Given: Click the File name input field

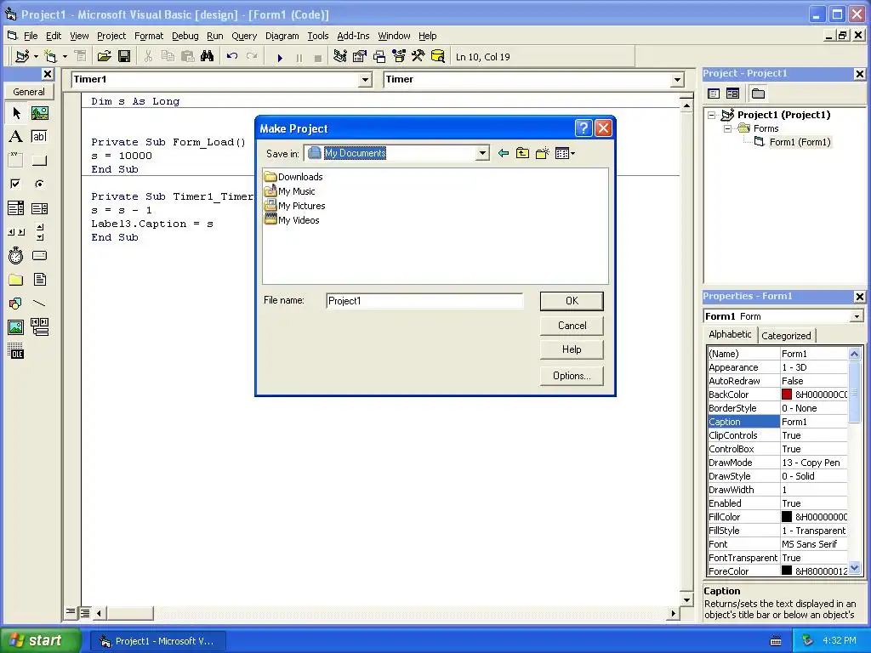Looking at the screenshot, I should (x=424, y=301).
